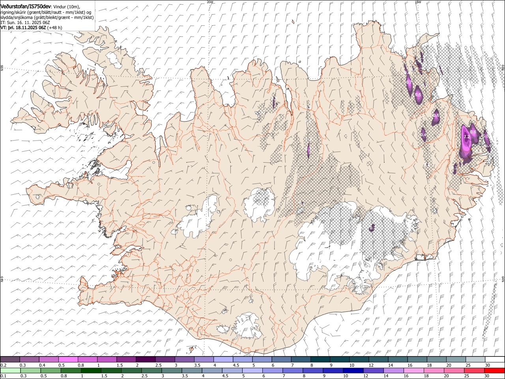Viewport: 505px width, 379px height.
Task: Pick the rain-scale swatch between 25 and 30
Action: tap(474, 370)
